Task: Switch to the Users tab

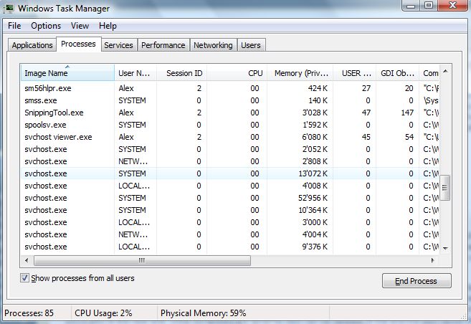Action: click(251, 45)
